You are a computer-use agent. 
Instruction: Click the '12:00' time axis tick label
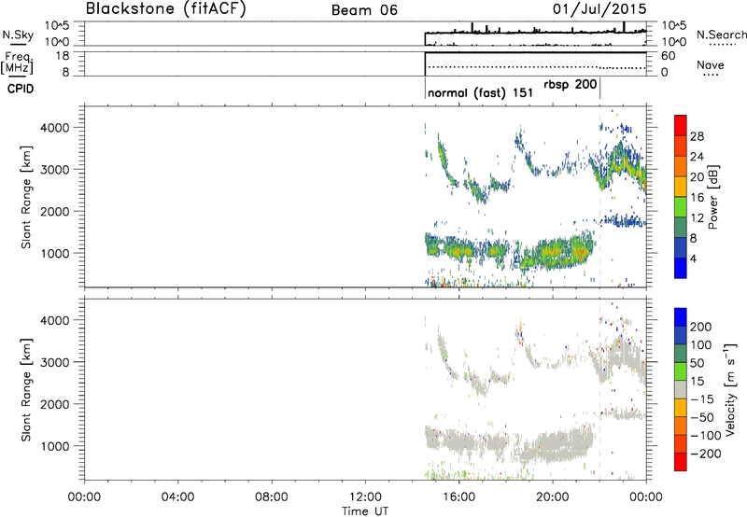(365, 497)
